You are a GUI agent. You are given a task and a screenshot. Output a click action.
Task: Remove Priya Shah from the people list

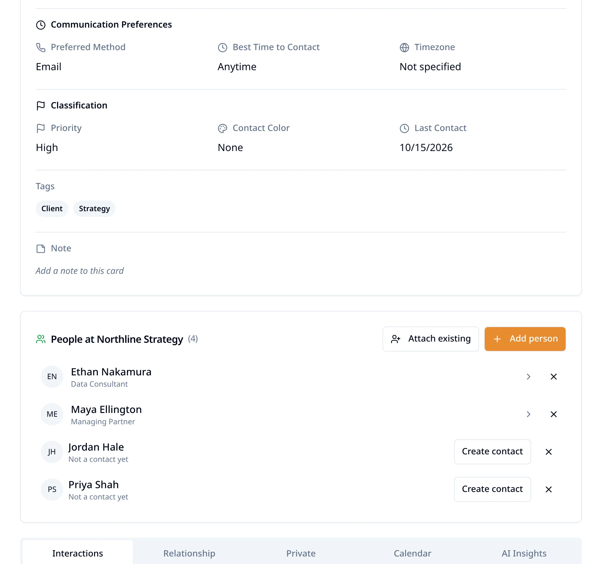(549, 489)
